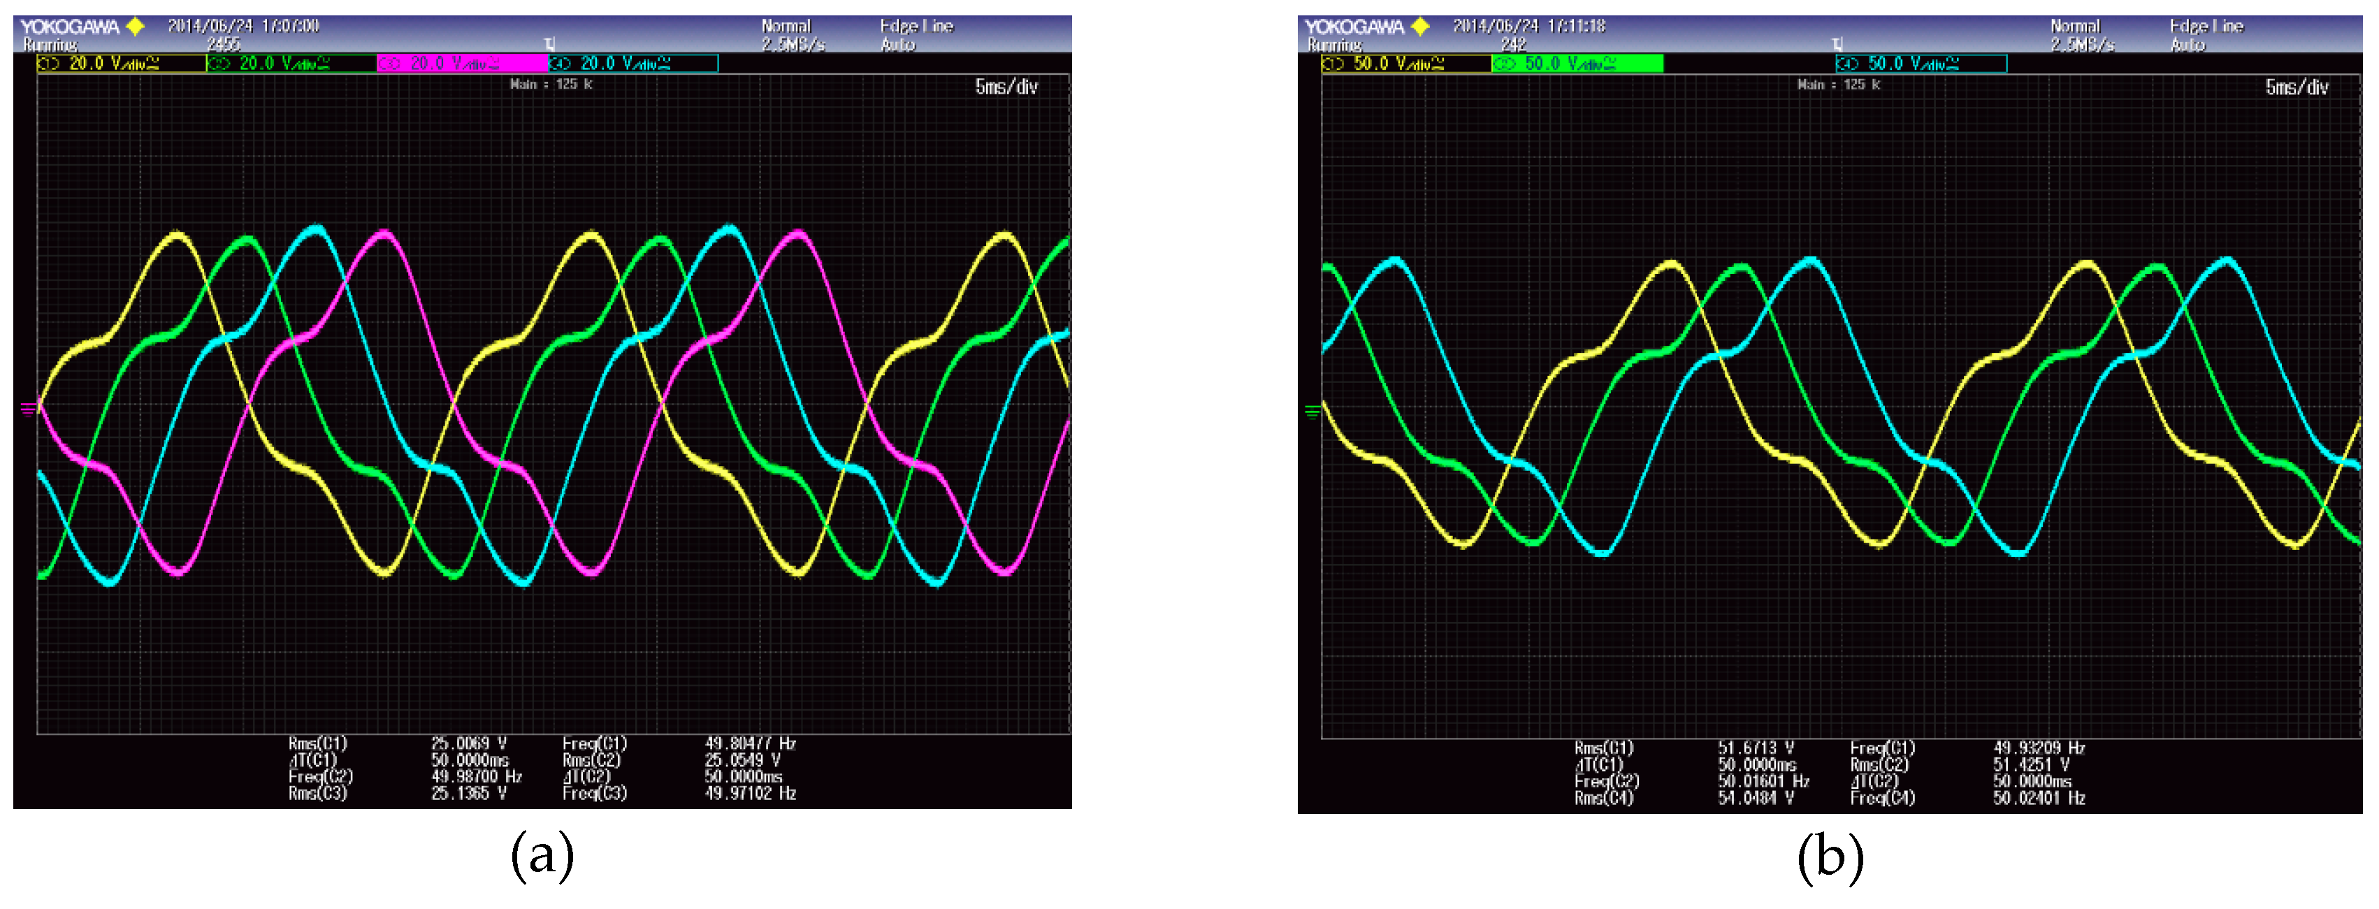Click the trigger position marker atop panel (a)
Viewport: 2379px width, 909px height.
click(x=549, y=43)
